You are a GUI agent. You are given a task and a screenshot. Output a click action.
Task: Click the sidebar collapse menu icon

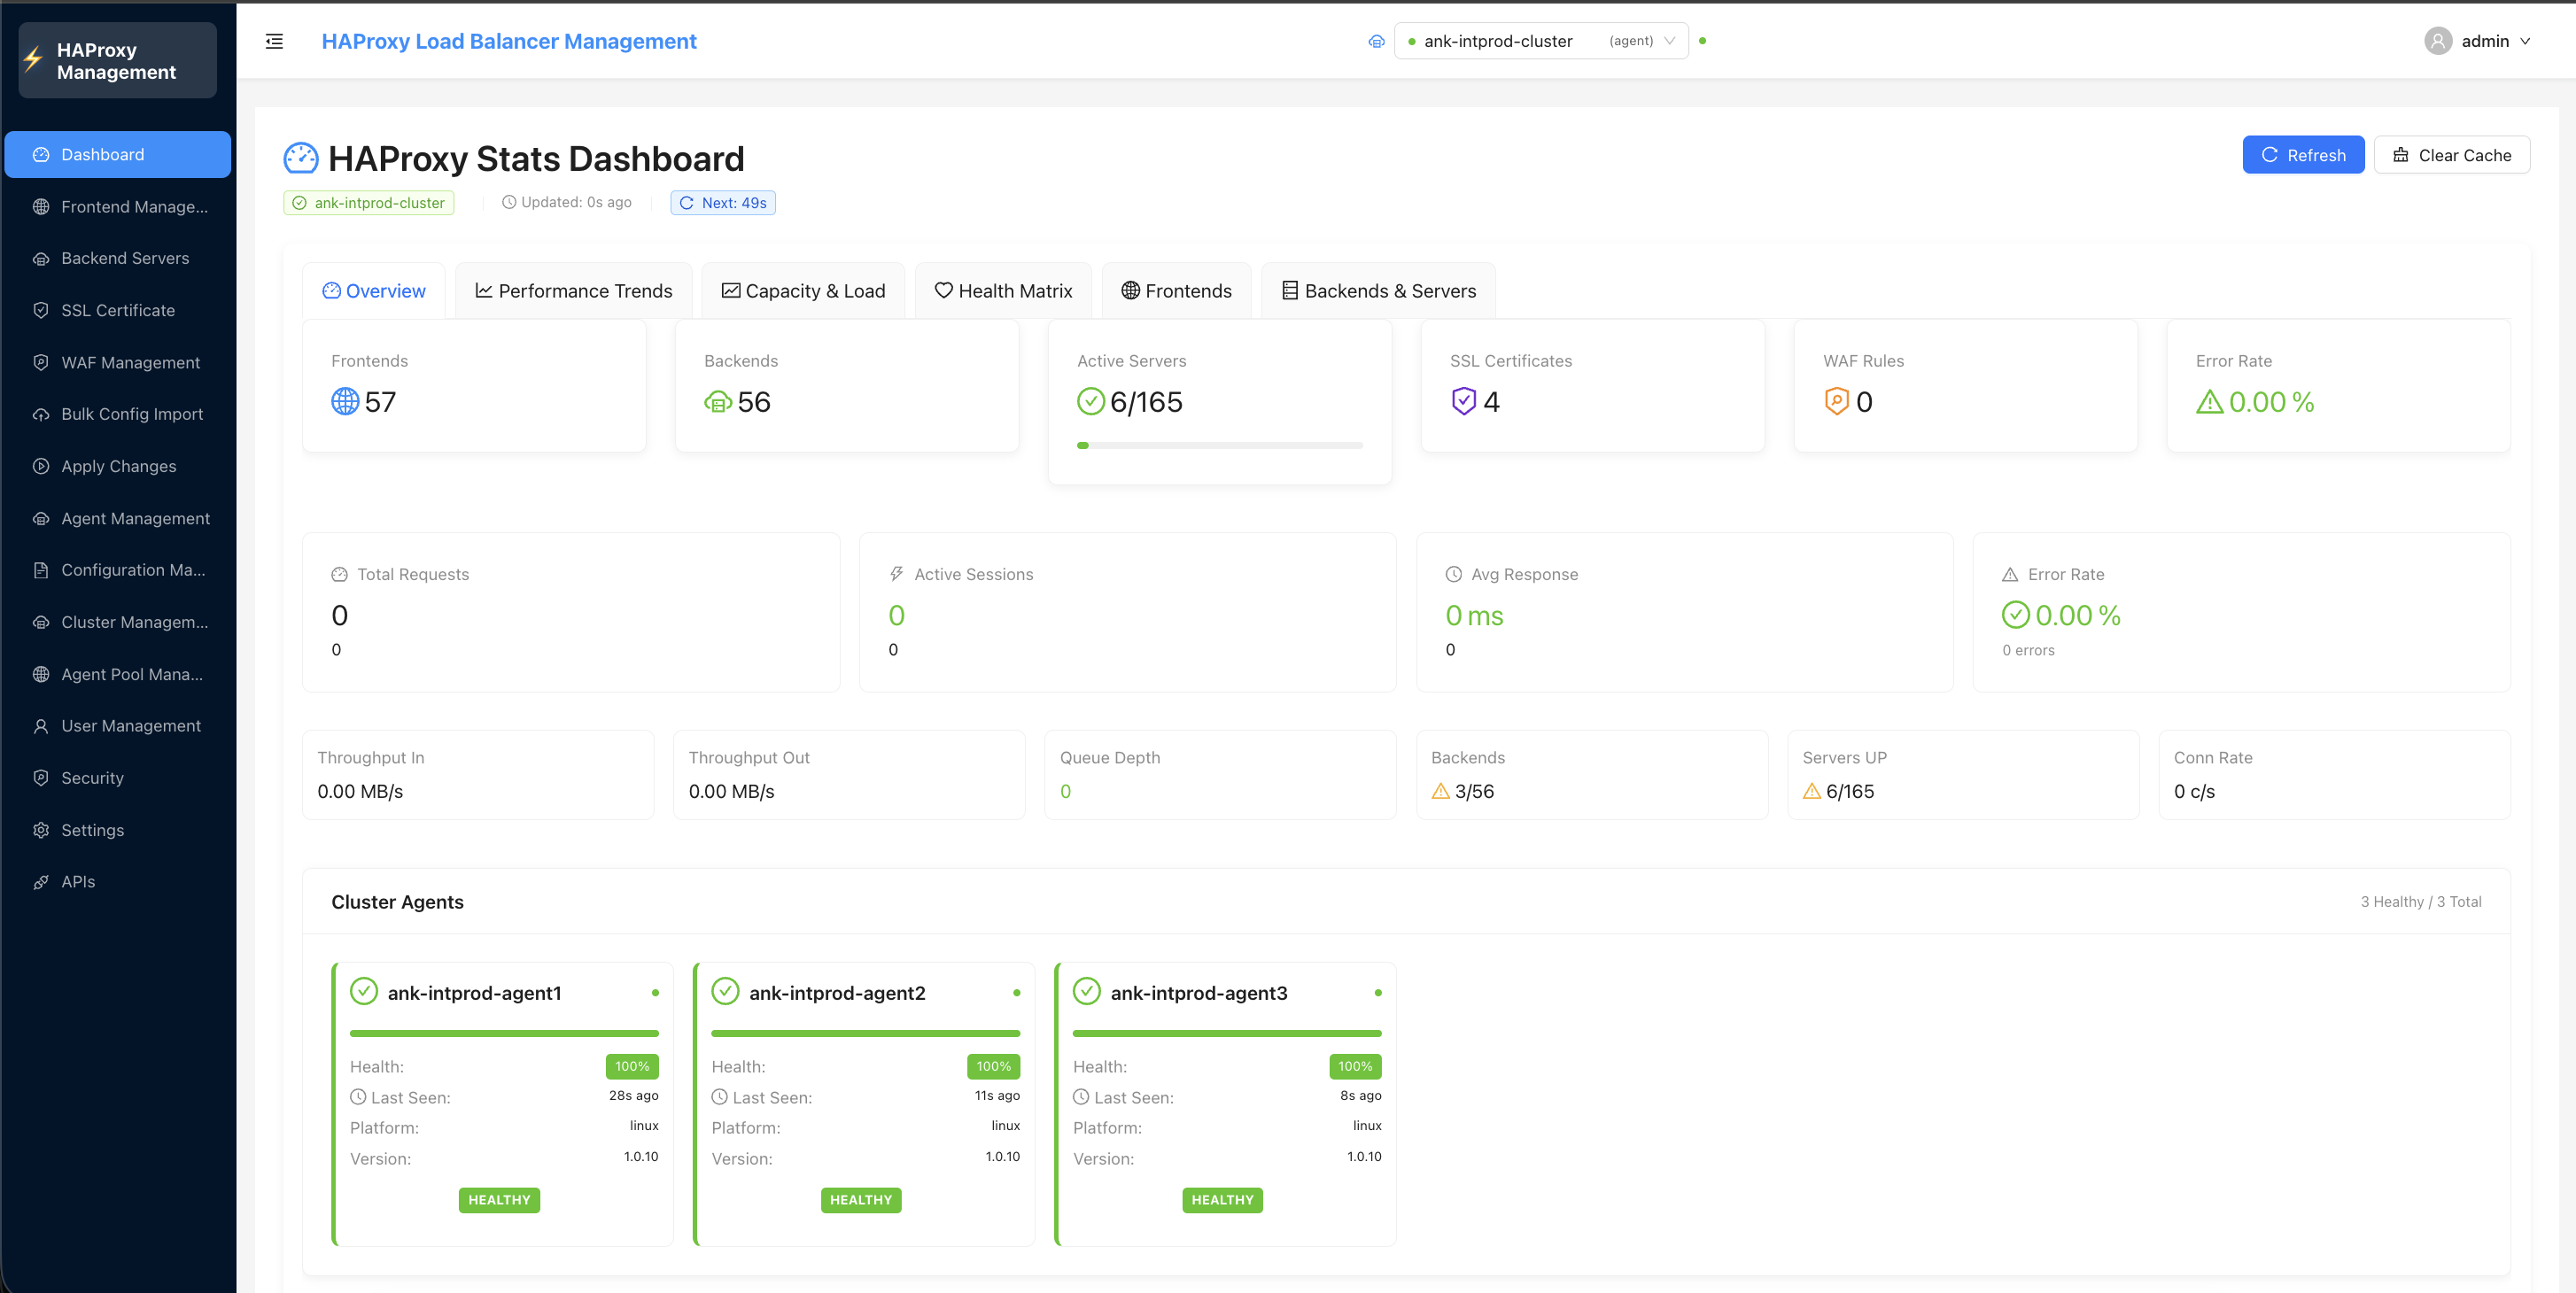[x=274, y=41]
